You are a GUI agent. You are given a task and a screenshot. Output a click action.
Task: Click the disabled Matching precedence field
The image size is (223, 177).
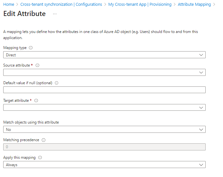click(104, 147)
